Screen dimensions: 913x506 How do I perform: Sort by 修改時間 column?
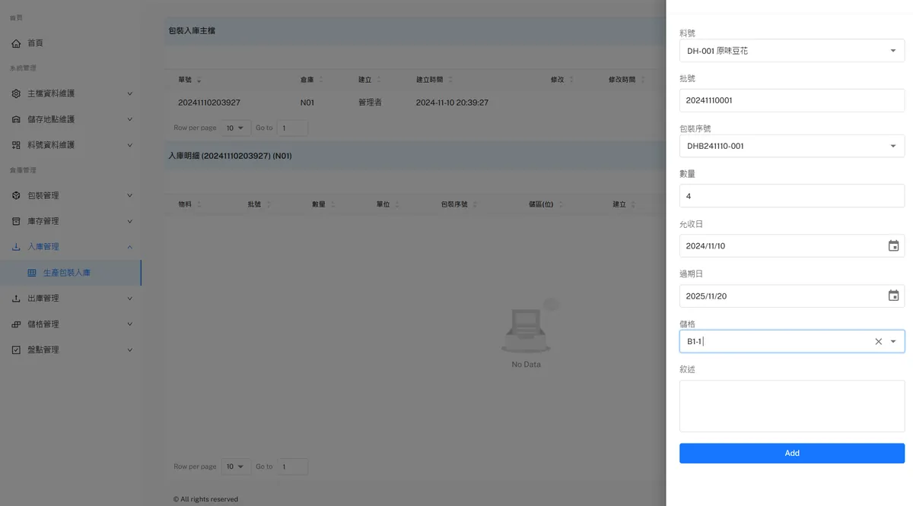[643, 80]
